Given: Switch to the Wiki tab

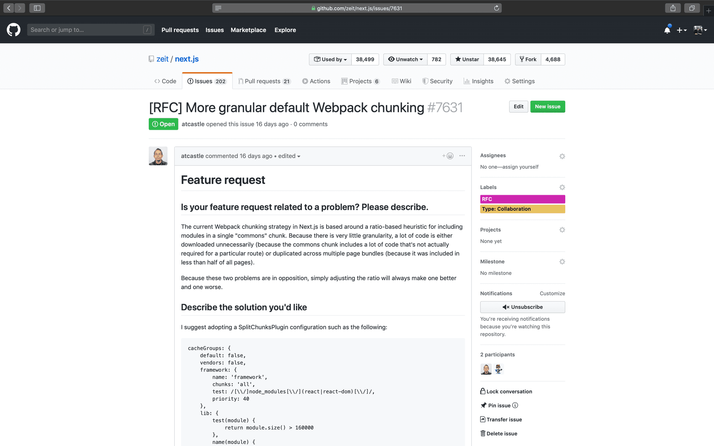Looking at the screenshot, I should click(x=402, y=81).
